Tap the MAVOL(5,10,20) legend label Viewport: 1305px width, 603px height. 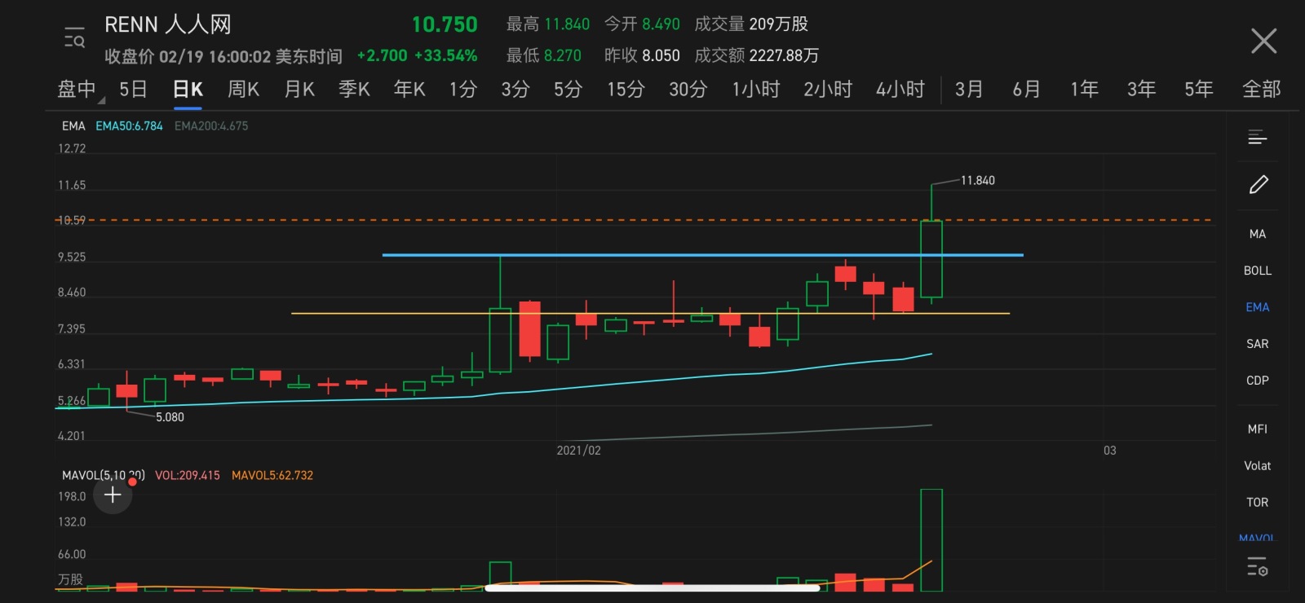tap(104, 475)
